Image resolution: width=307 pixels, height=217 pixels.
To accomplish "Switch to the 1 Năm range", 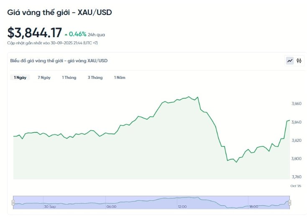I will 120,78.
